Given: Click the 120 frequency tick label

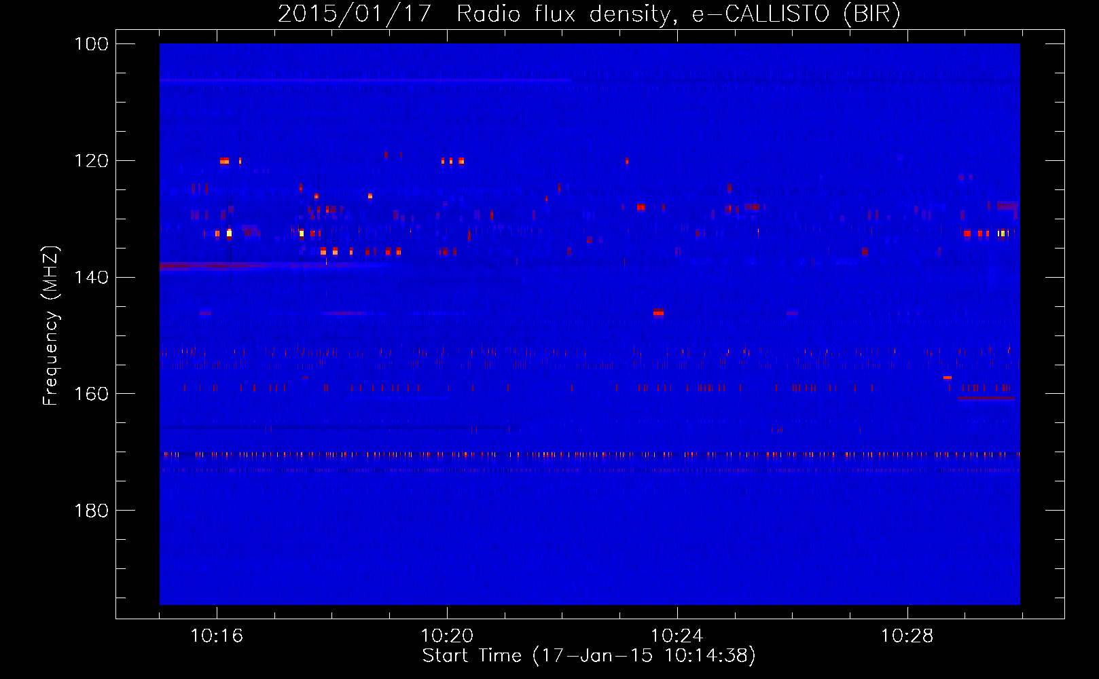Looking at the screenshot, I should point(92,161).
